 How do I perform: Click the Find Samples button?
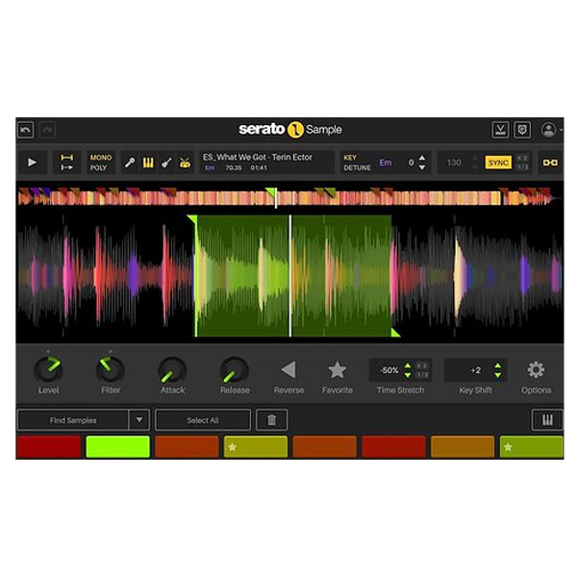tap(73, 420)
